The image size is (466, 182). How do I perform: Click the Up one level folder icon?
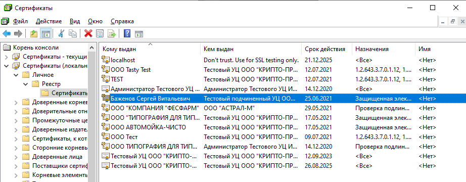click(x=34, y=33)
